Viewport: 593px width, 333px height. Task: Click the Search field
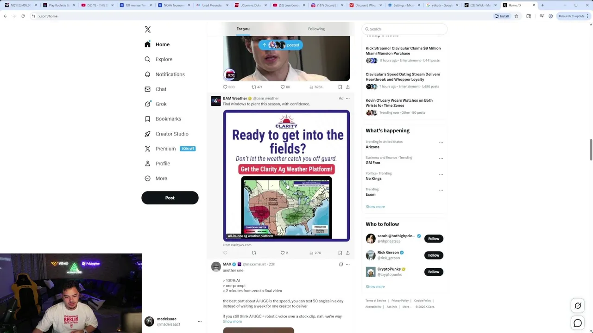coord(404,29)
